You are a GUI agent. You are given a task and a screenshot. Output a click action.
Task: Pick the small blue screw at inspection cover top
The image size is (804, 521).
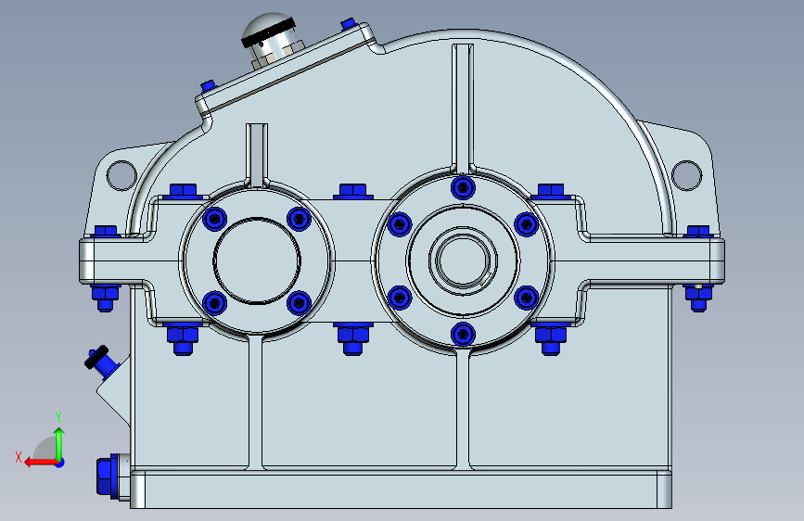pos(348,23)
